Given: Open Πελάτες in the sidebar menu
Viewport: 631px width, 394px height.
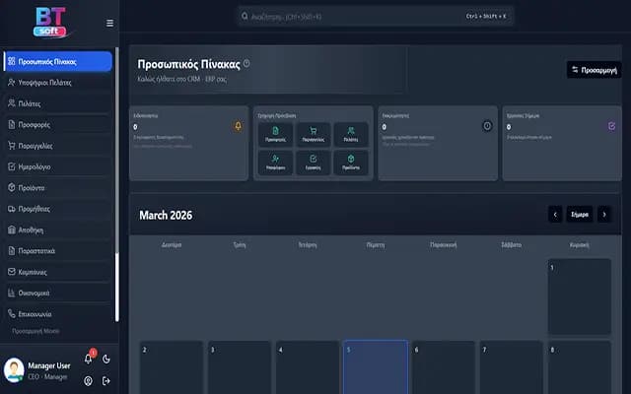Looking at the screenshot, I should 58,103.
